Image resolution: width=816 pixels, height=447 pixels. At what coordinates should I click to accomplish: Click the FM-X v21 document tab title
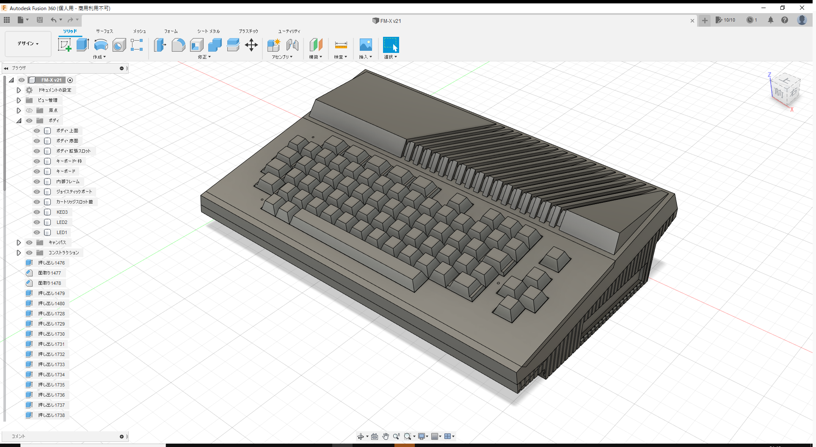pyautogui.click(x=391, y=21)
